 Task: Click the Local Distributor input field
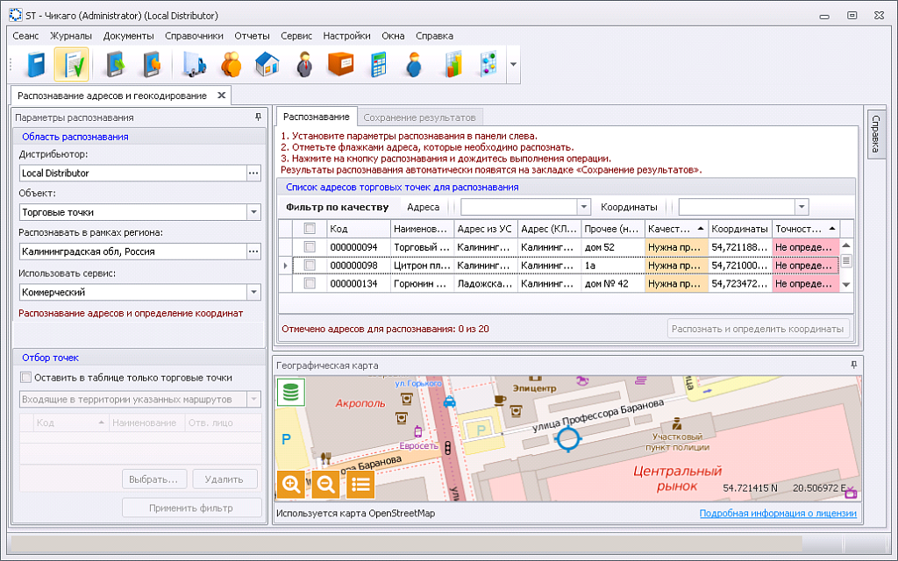point(133,173)
